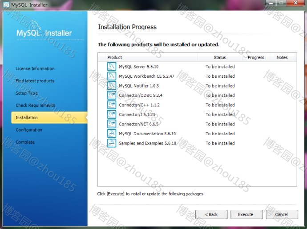
Task: Click the Connector/C++ 1.1.2 icon
Action: [112, 104]
